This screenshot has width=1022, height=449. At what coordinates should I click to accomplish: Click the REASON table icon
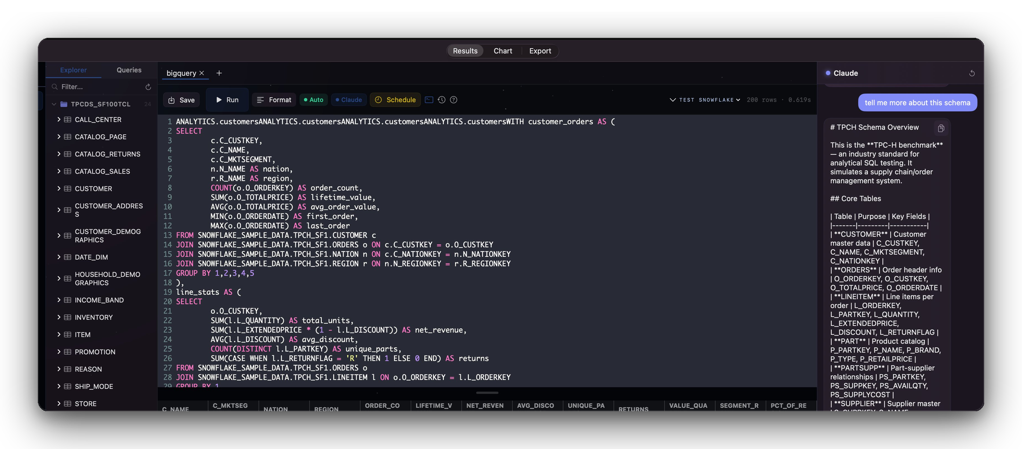point(68,369)
